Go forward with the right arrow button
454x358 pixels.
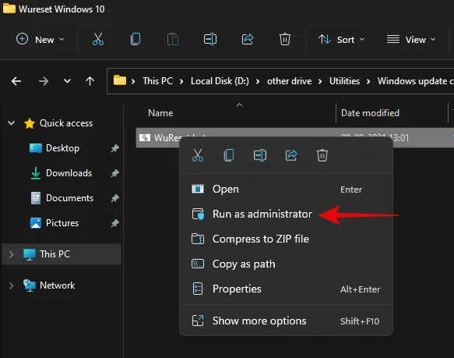click(x=44, y=81)
